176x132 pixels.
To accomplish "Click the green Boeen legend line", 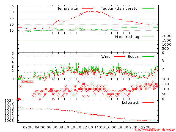I will tap(148, 56).
